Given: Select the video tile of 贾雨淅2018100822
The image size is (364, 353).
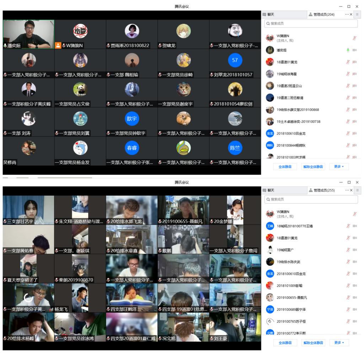Looking at the screenshot, I should pyautogui.click(x=132, y=34).
